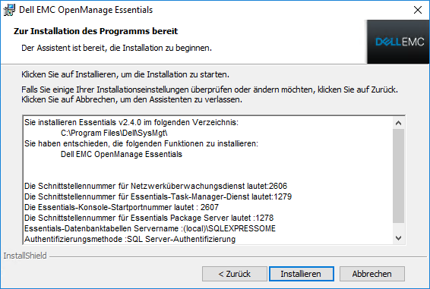Screen dimensions: 430x289
Task: Click the 'Dell EMC OpenManage Essentials' feature line
Action: tap(122, 155)
